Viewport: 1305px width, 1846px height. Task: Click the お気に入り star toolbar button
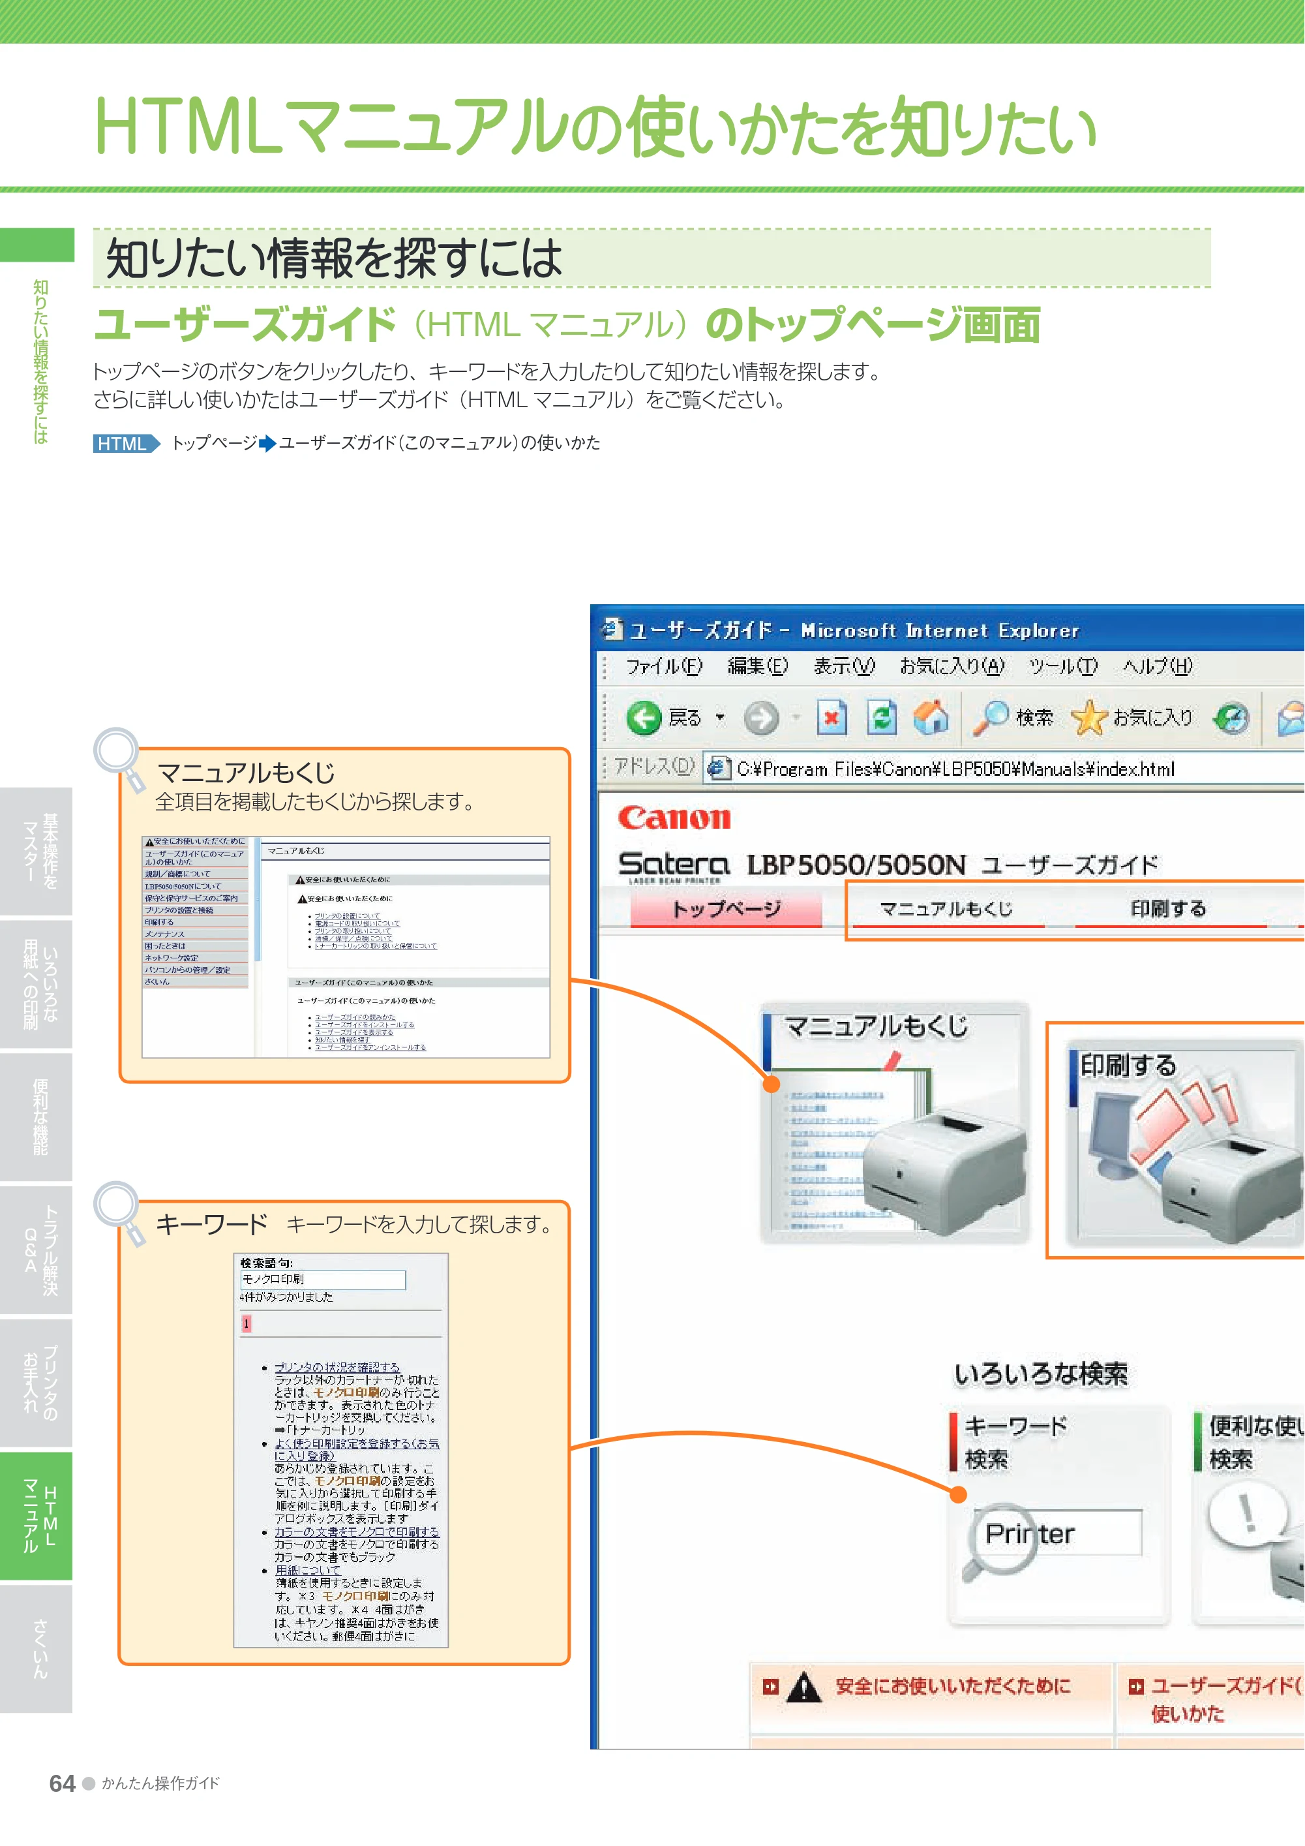1132,717
